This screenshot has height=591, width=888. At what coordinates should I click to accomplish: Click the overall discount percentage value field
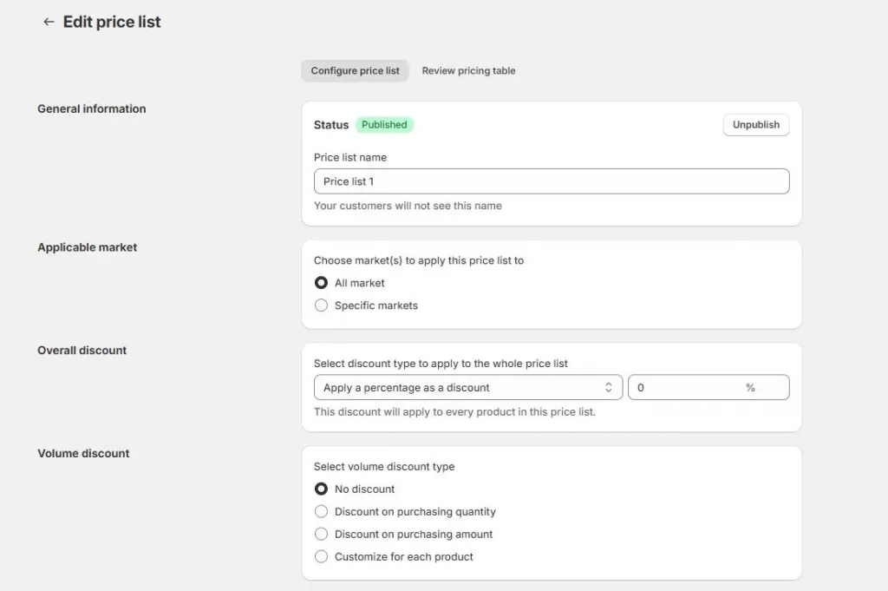point(685,387)
